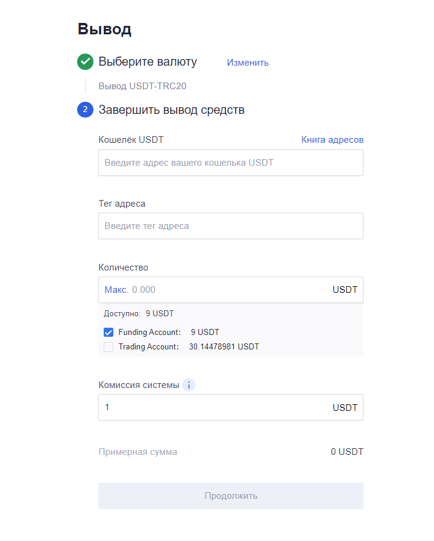Screen dimensions: 434x541
Task: Click Макс. to fill in the maximum amount
Action: 116,289
